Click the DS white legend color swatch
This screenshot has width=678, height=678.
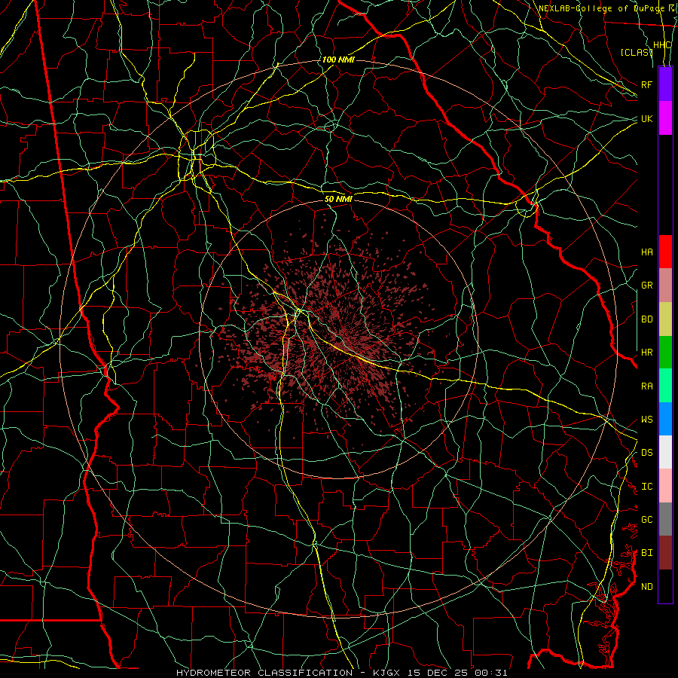(665, 452)
